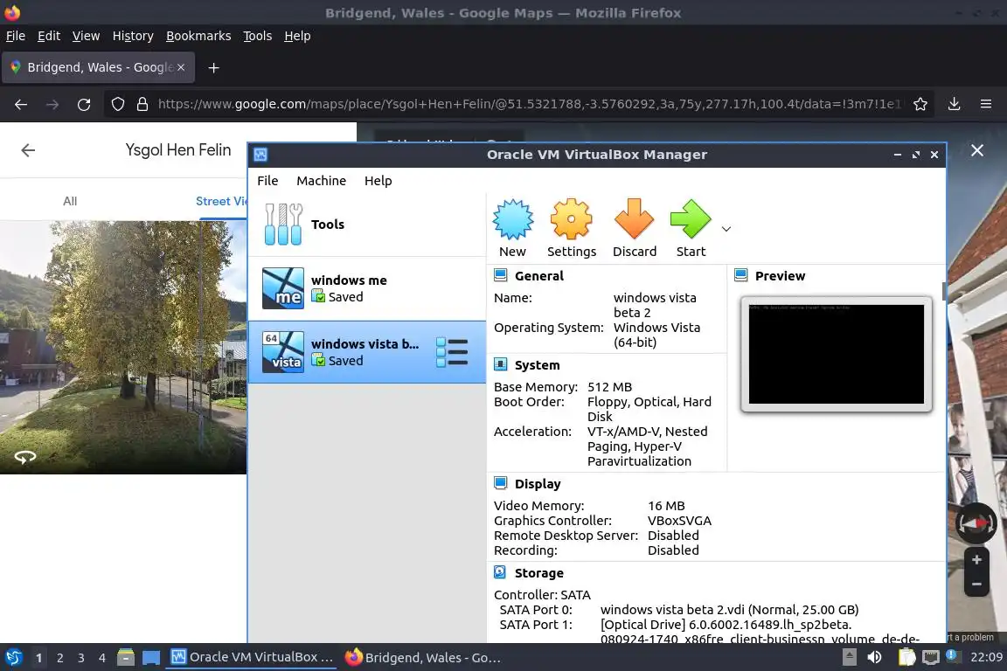Open Settings for the selected VM
The image size is (1007, 671).
(572, 228)
